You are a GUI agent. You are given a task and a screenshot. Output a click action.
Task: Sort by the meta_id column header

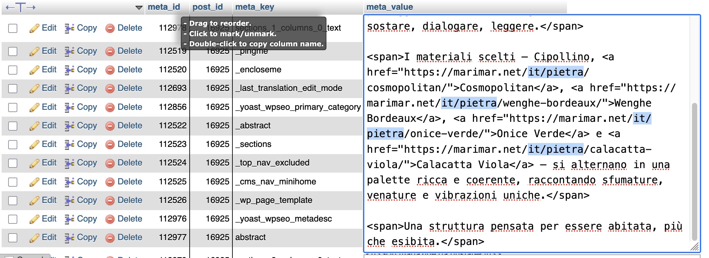(164, 7)
